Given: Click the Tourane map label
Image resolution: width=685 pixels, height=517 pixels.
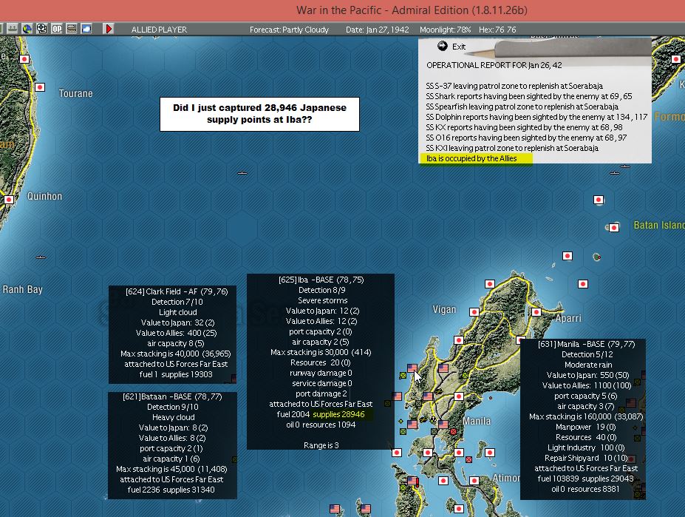Looking at the screenshot, I should (x=76, y=93).
